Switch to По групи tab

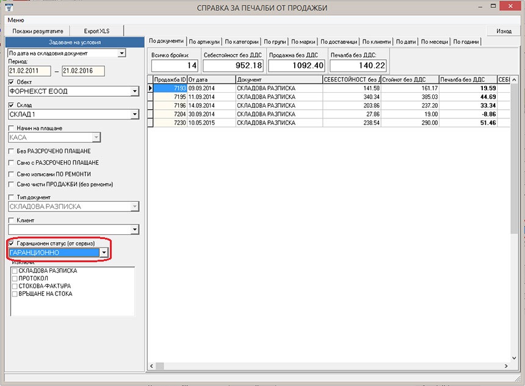point(275,42)
